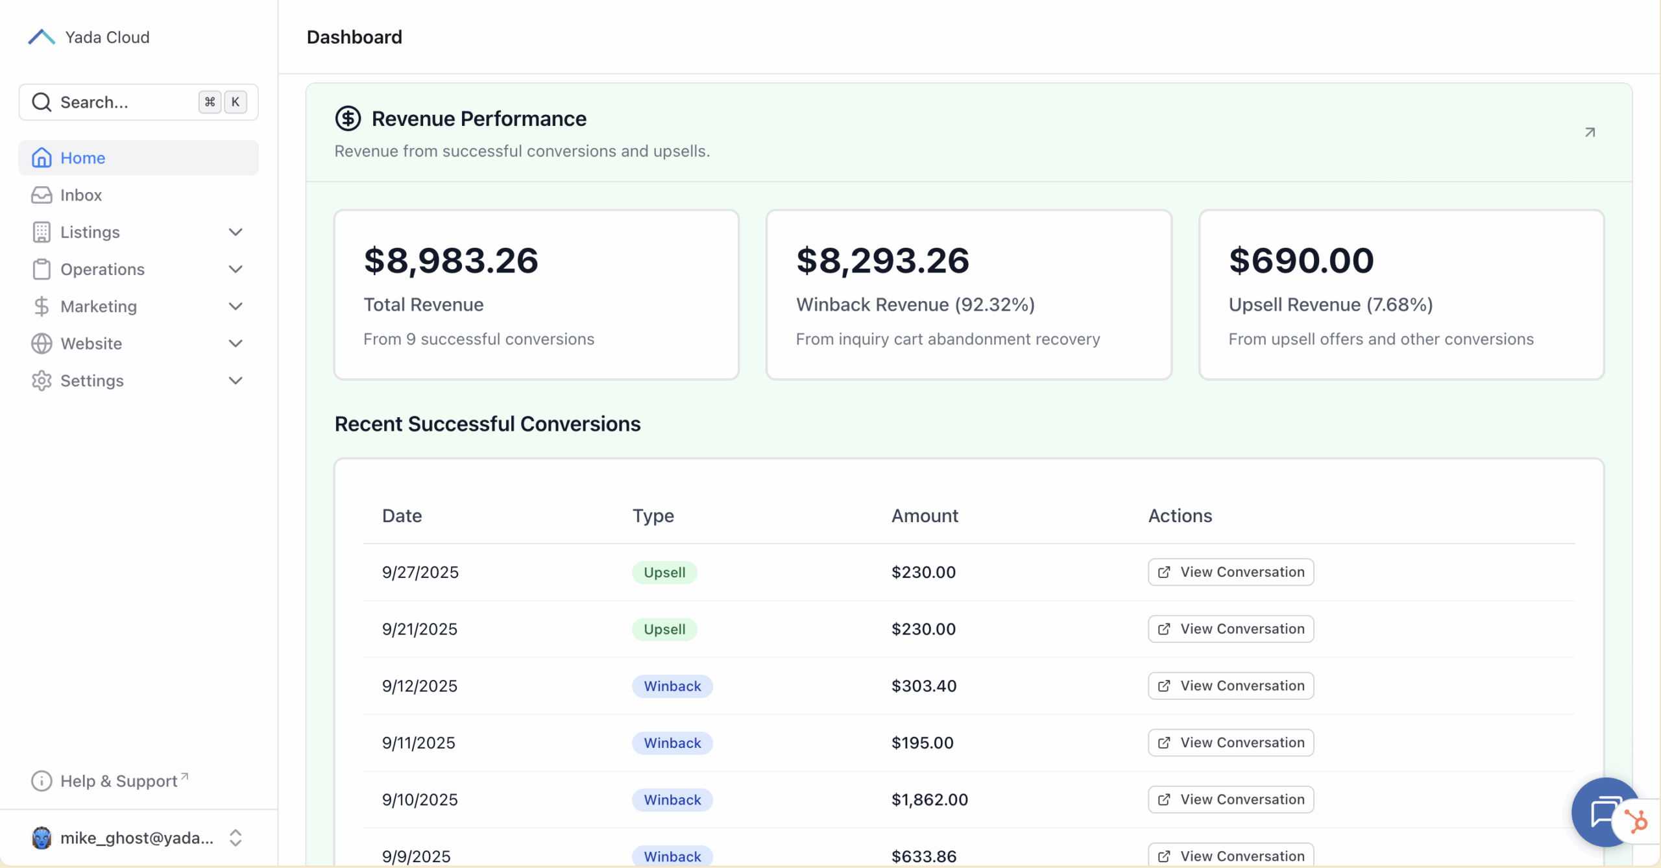1661x868 pixels.
Task: Expand the Listings menu chevron
Action: [x=236, y=232]
